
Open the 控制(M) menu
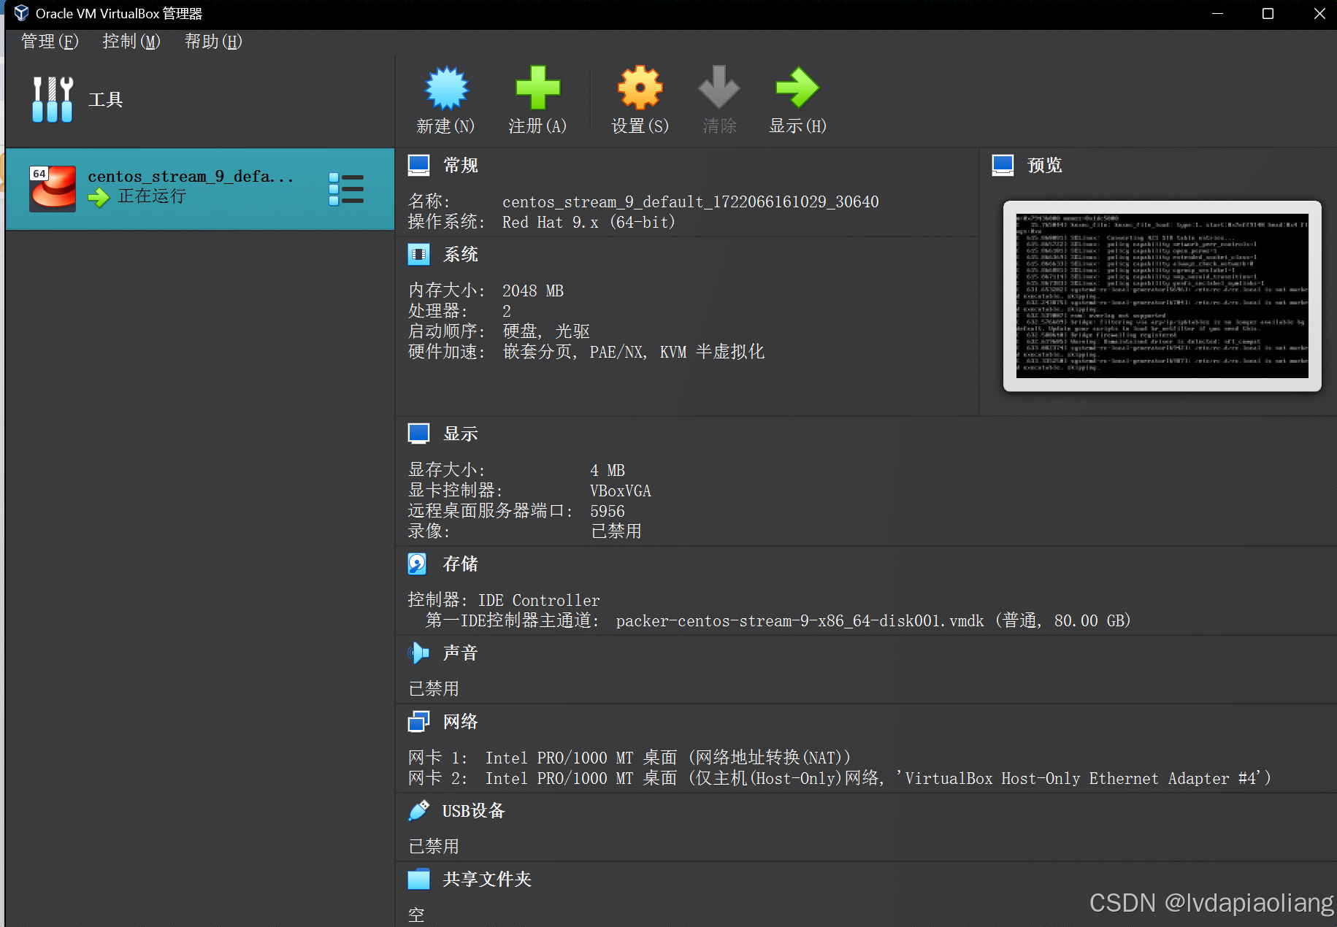pyautogui.click(x=131, y=42)
